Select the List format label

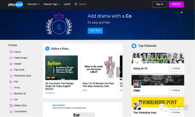pos(16,100)
